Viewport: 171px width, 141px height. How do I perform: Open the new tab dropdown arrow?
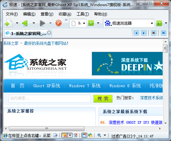pos(17,23)
